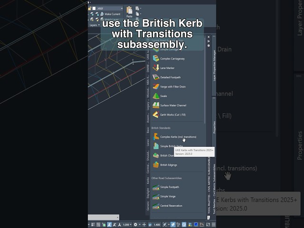Click the Other Road Subassemblies section header

point(166,178)
